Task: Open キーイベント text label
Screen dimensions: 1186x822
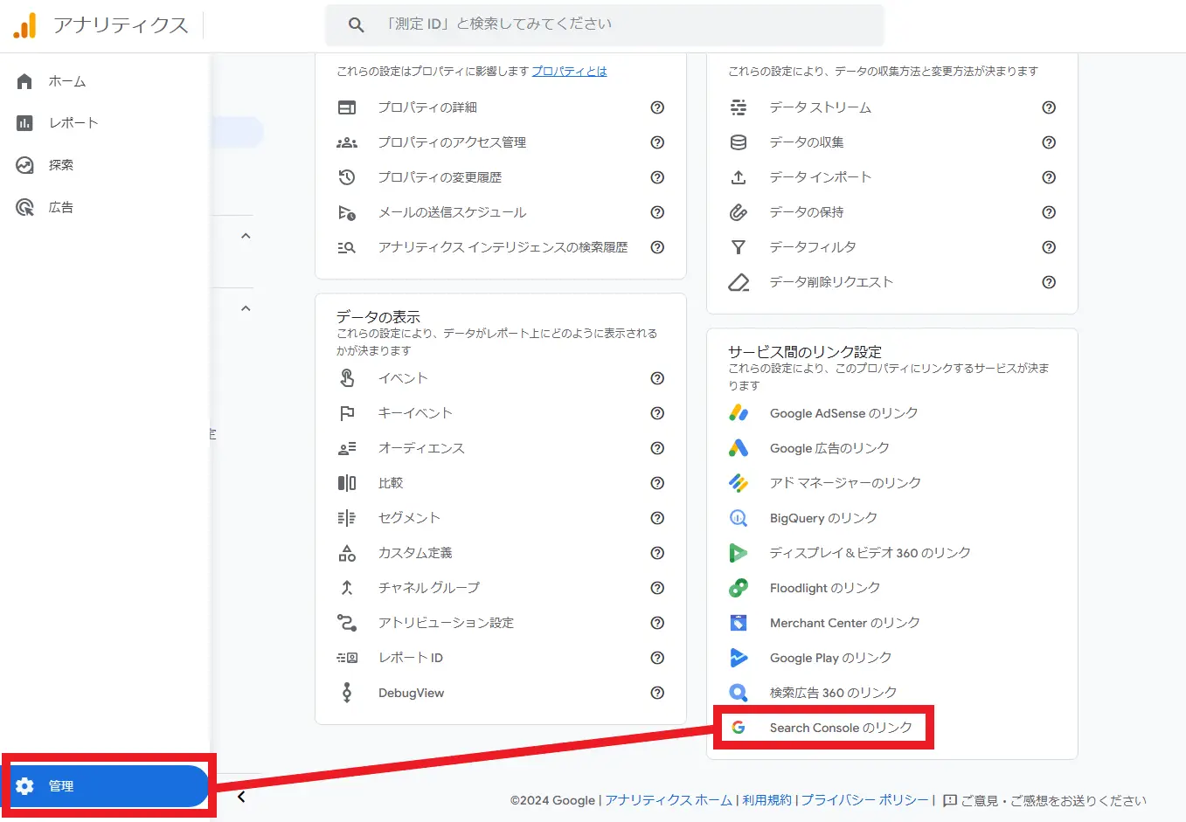Action: (415, 413)
